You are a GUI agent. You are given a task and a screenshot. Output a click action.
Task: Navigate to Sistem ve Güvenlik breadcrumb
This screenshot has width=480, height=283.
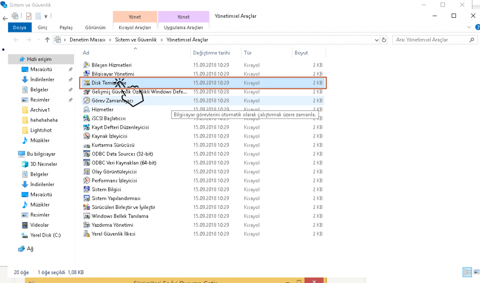point(135,40)
